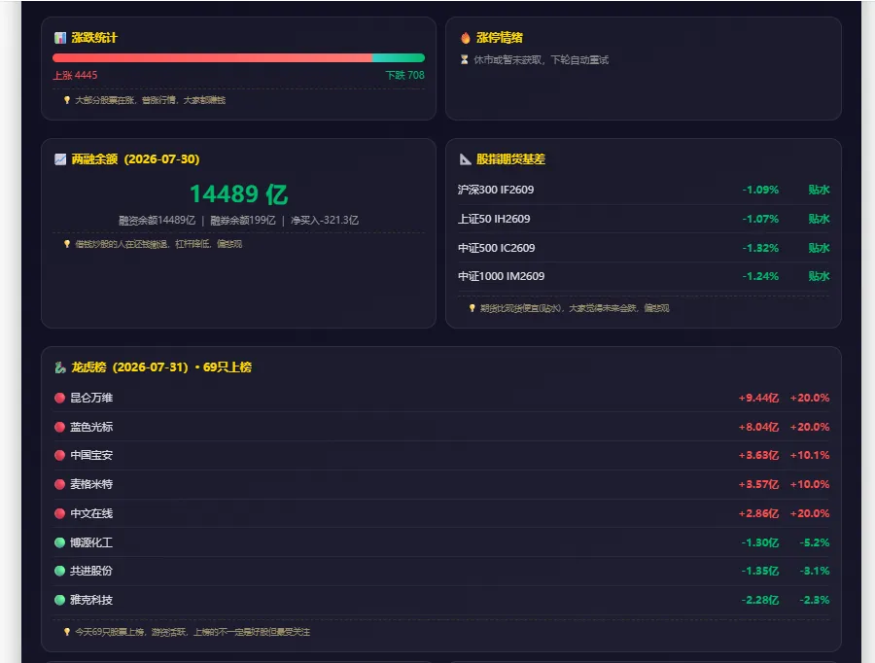Click the +10.1% change for 中国宝安

[x=810, y=455]
